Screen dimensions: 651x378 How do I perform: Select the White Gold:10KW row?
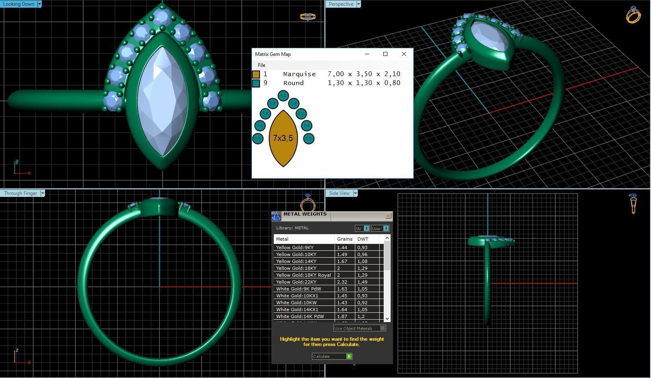point(329,303)
